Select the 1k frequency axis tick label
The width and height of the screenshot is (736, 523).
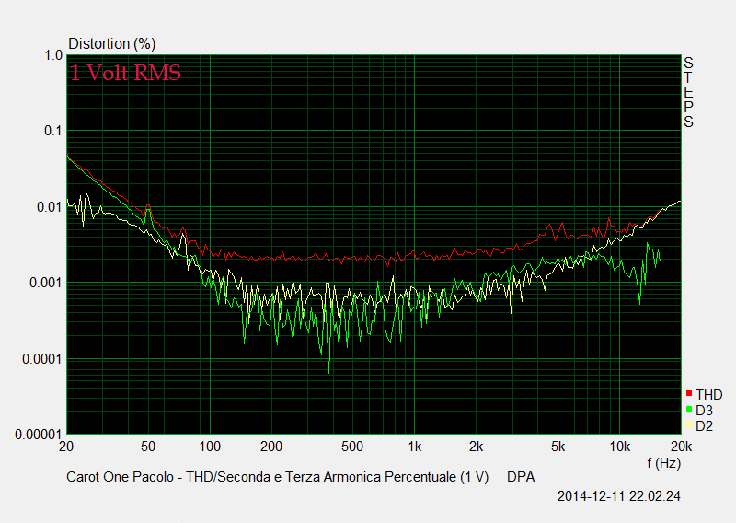pos(414,447)
